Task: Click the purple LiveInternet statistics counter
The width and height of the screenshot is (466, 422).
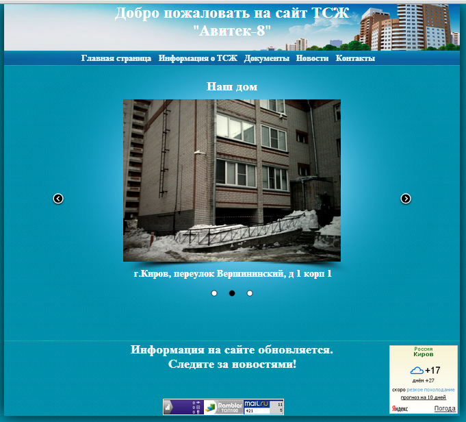Action: (183, 407)
